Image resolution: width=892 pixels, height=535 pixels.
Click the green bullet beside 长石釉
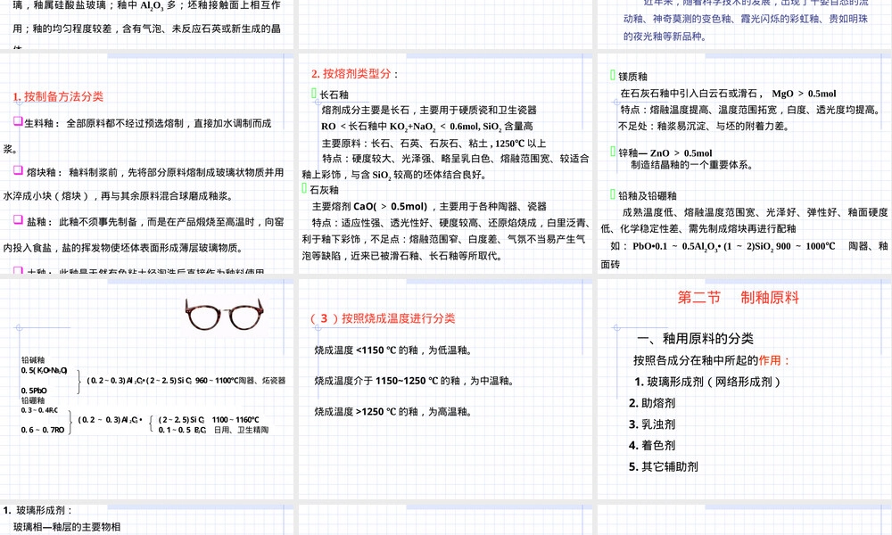[313, 94]
